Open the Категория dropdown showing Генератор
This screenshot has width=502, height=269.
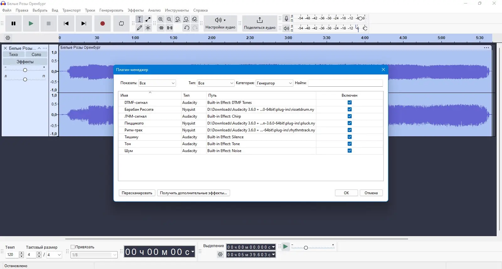(275, 83)
